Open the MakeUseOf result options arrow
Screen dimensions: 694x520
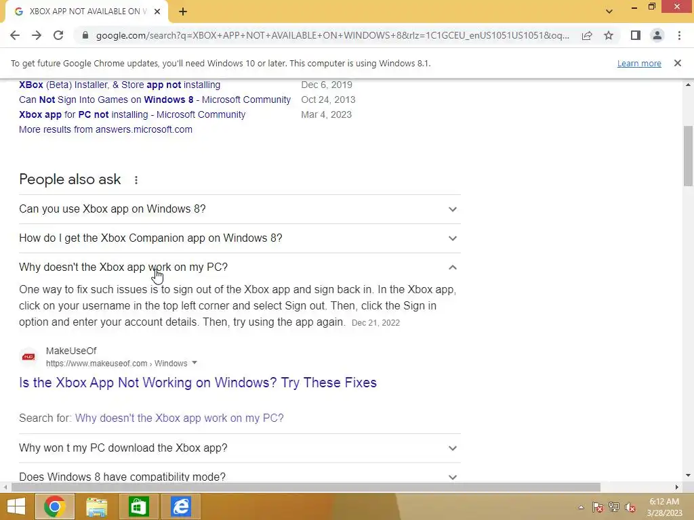[x=194, y=363]
